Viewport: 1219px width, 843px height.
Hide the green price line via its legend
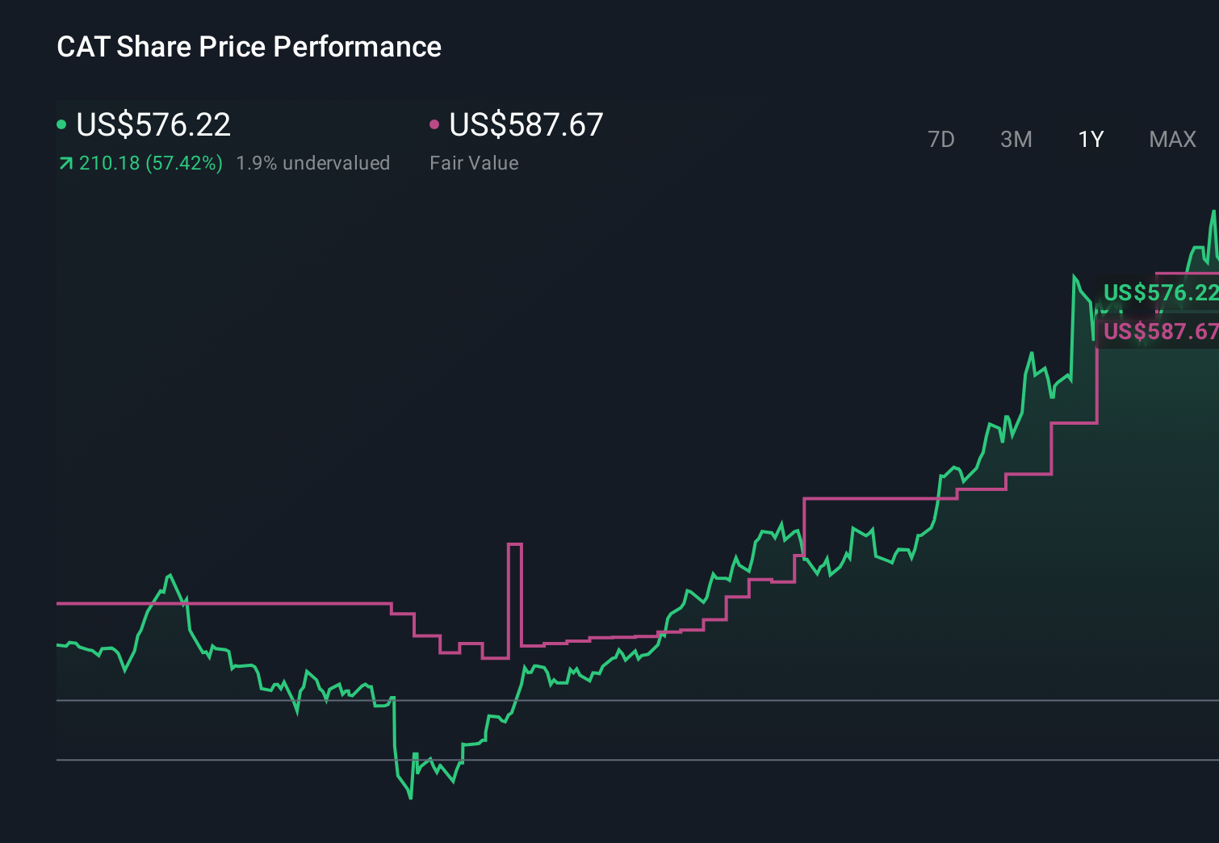tap(62, 125)
